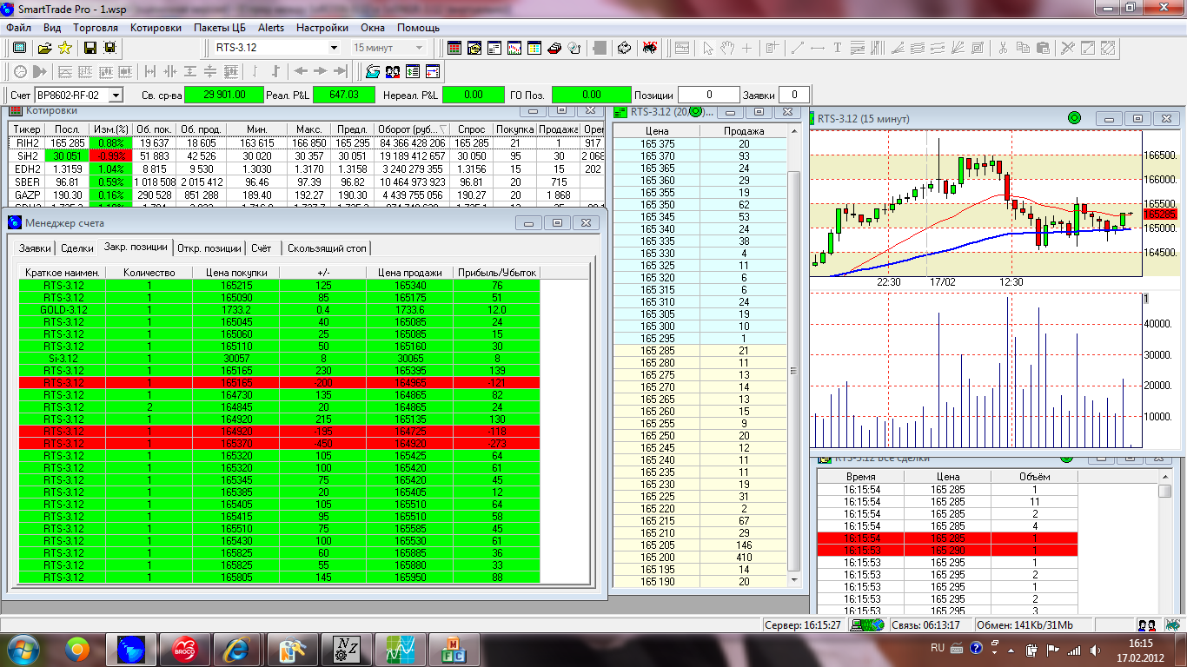Open the 15 минут timeframe dropdown

420,48
